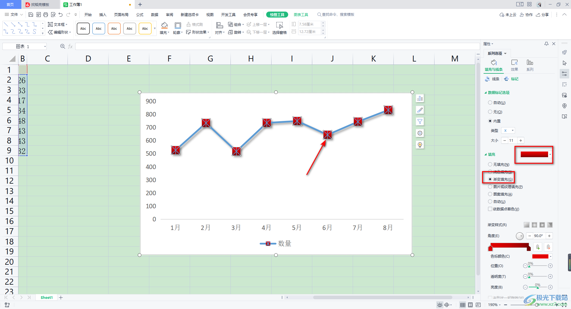The width and height of the screenshot is (571, 309).
Task: Click the lightbulb suggestion icon by chart
Action: pyautogui.click(x=420, y=145)
